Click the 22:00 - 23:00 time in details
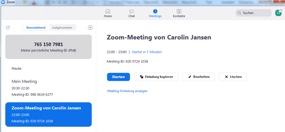Viewport: 285px width, 132px height. click(116, 52)
